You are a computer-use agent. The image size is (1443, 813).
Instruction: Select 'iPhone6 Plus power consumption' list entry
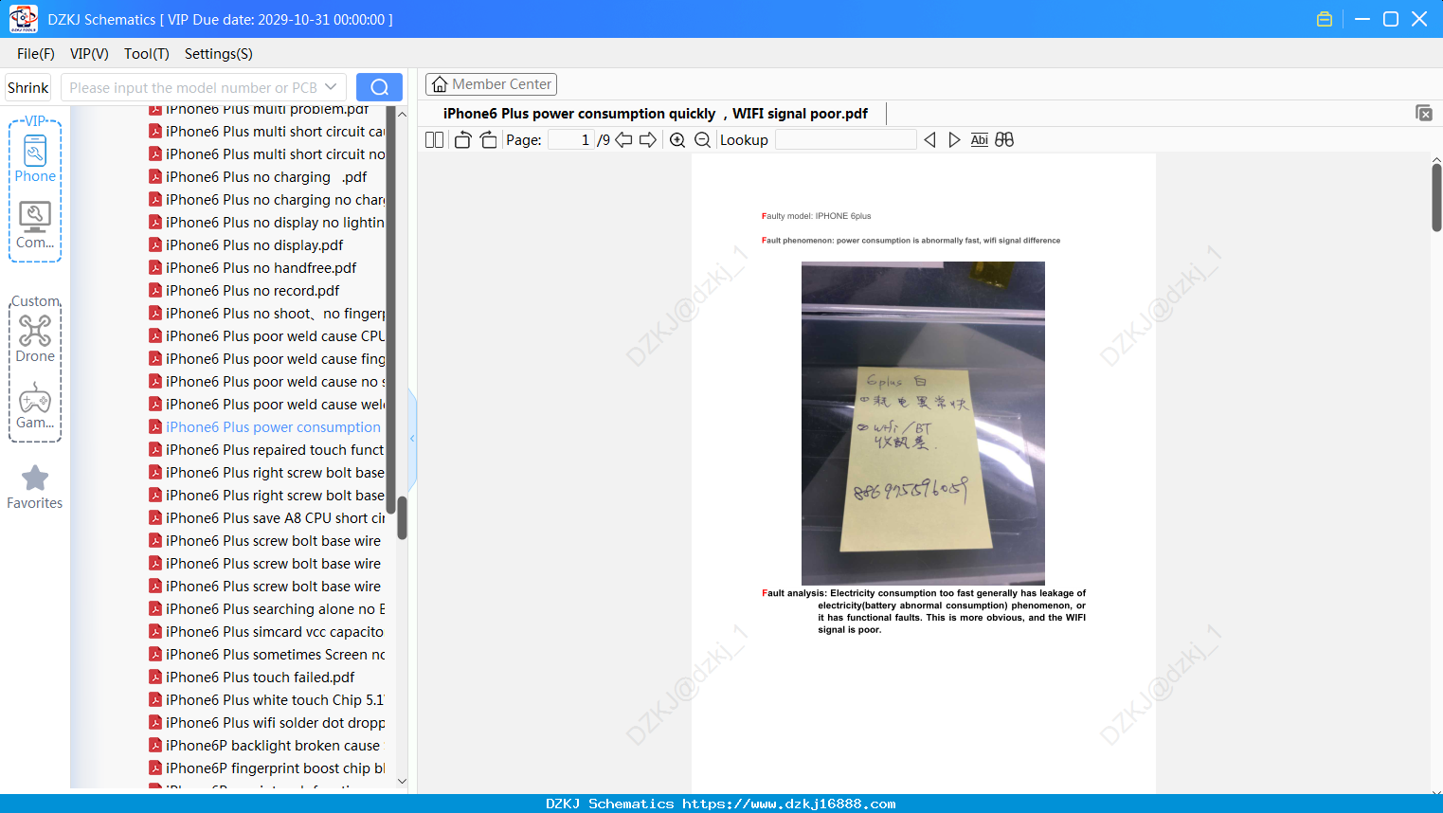(266, 427)
